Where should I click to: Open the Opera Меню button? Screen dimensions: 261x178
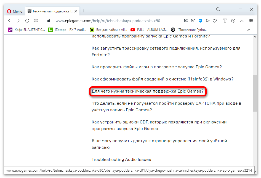coord(15,11)
